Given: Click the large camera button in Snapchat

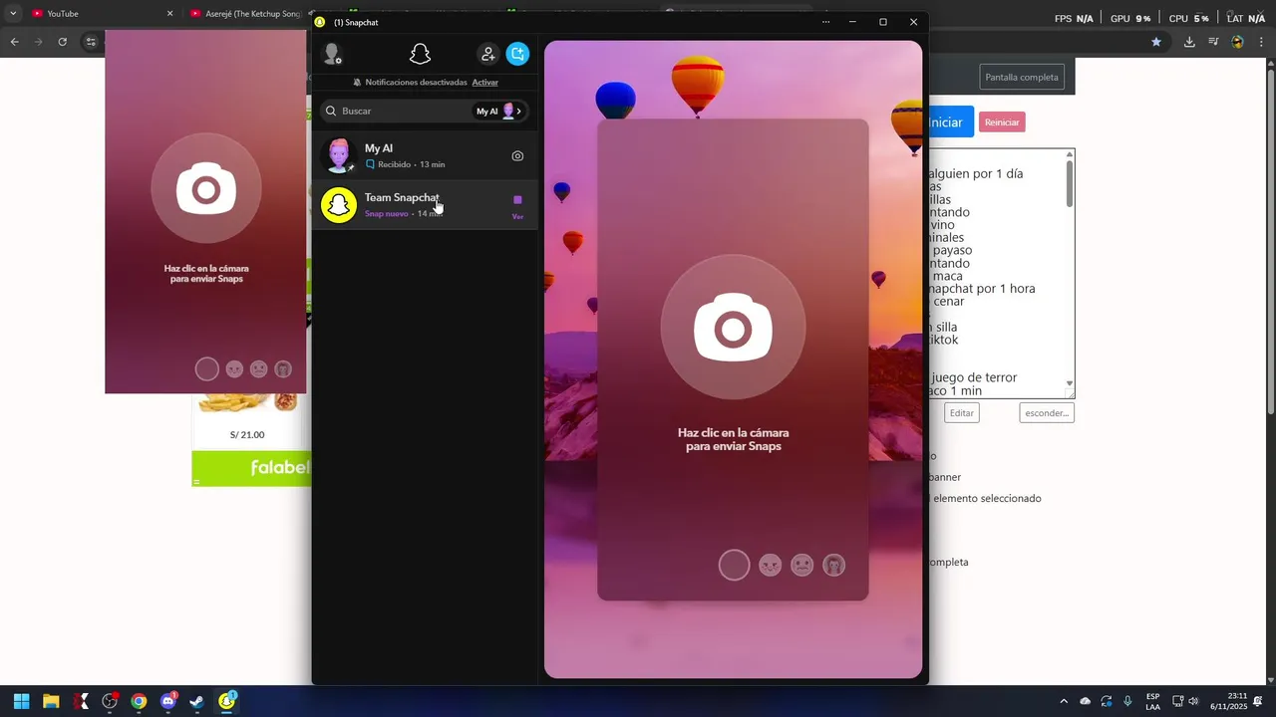Looking at the screenshot, I should [x=733, y=328].
